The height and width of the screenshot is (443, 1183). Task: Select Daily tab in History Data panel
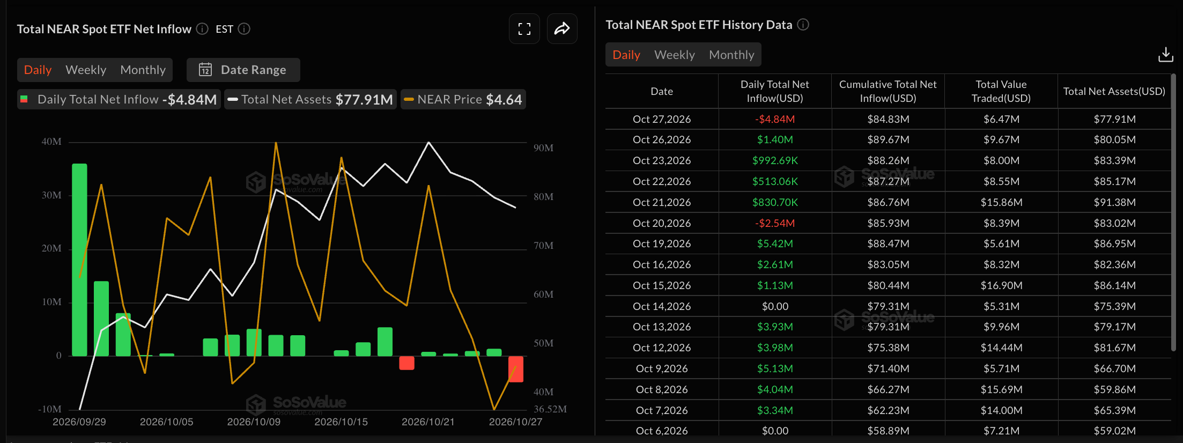[x=626, y=55]
